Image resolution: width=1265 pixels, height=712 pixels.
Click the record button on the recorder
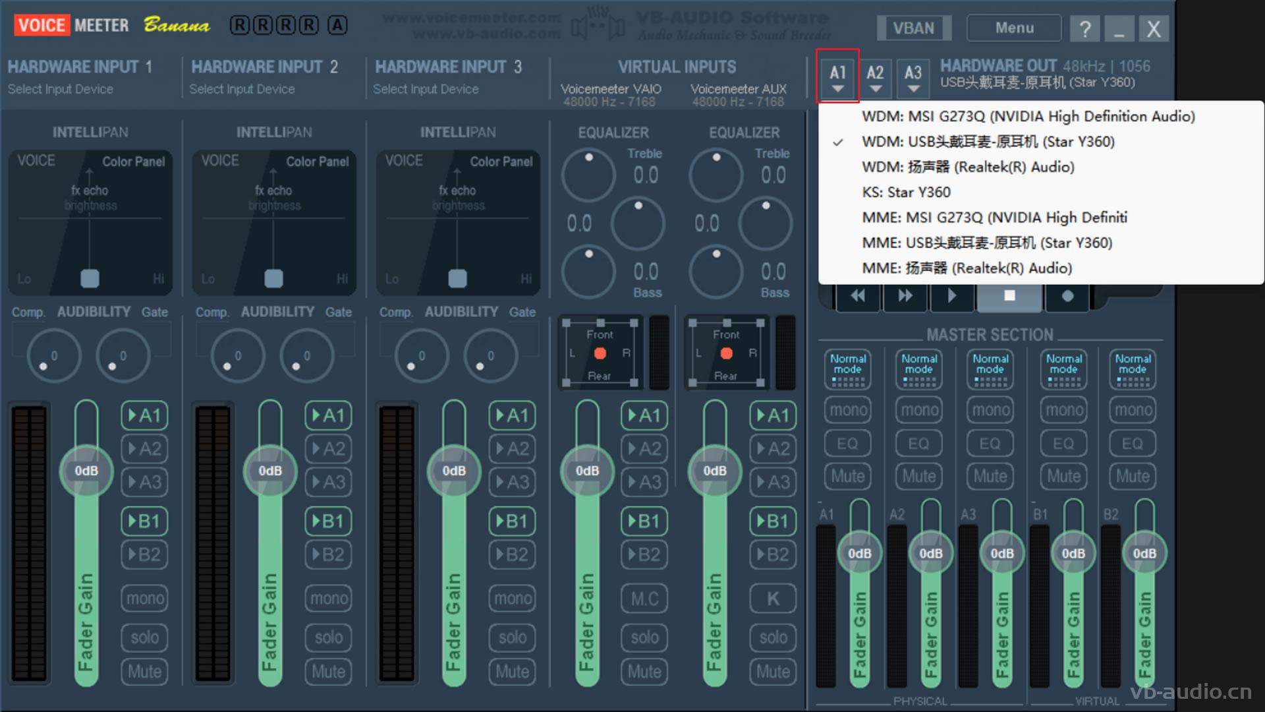coord(1067,295)
